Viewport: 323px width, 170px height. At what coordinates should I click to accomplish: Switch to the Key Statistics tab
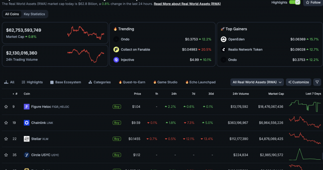click(34, 14)
